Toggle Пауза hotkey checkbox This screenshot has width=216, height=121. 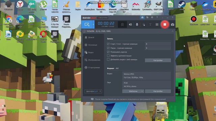108,48
